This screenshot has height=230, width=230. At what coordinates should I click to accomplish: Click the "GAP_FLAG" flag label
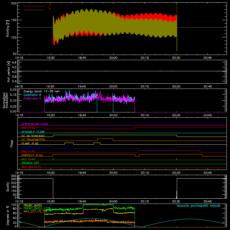click(28, 128)
